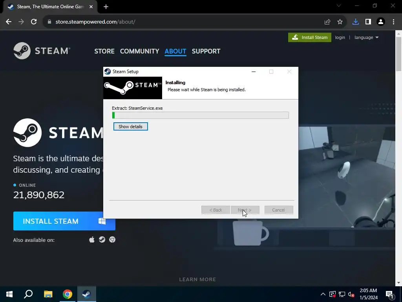Click the security tray icon with red dot
Viewport: 402px width, 302px height.
pyautogui.click(x=332, y=294)
